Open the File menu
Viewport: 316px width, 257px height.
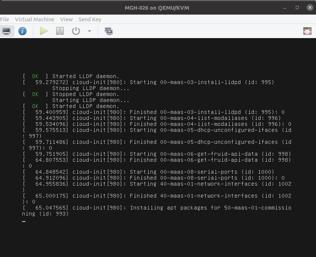(4, 19)
